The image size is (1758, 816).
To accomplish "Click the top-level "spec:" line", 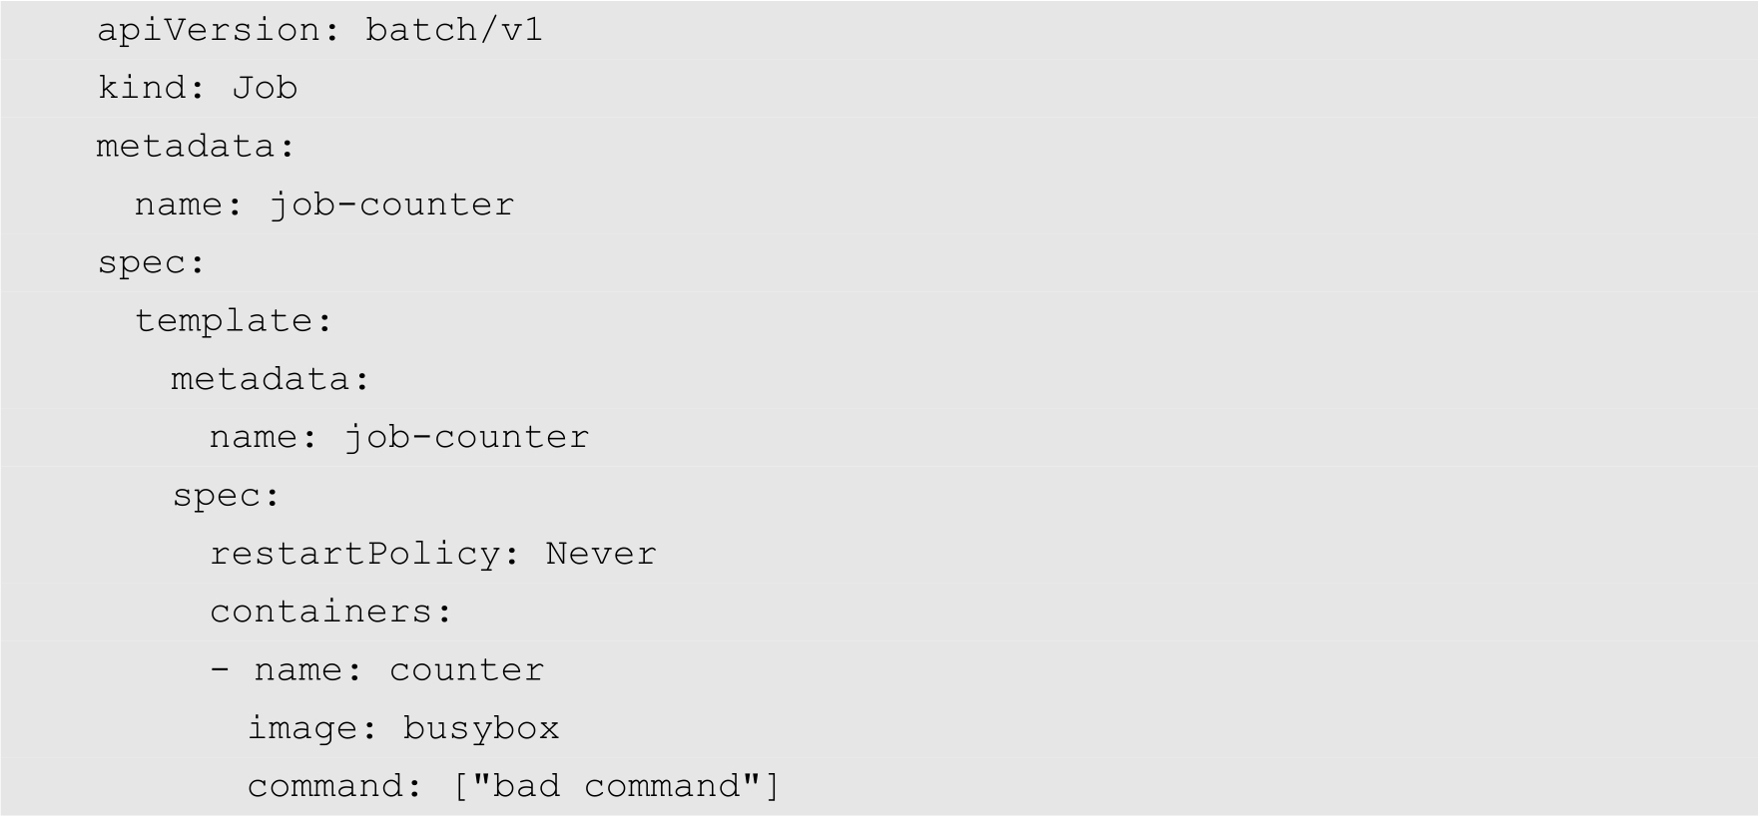I will click(x=151, y=262).
